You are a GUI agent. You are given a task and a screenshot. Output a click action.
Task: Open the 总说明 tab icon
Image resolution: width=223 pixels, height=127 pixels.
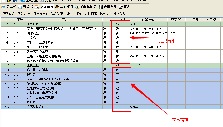3,7
